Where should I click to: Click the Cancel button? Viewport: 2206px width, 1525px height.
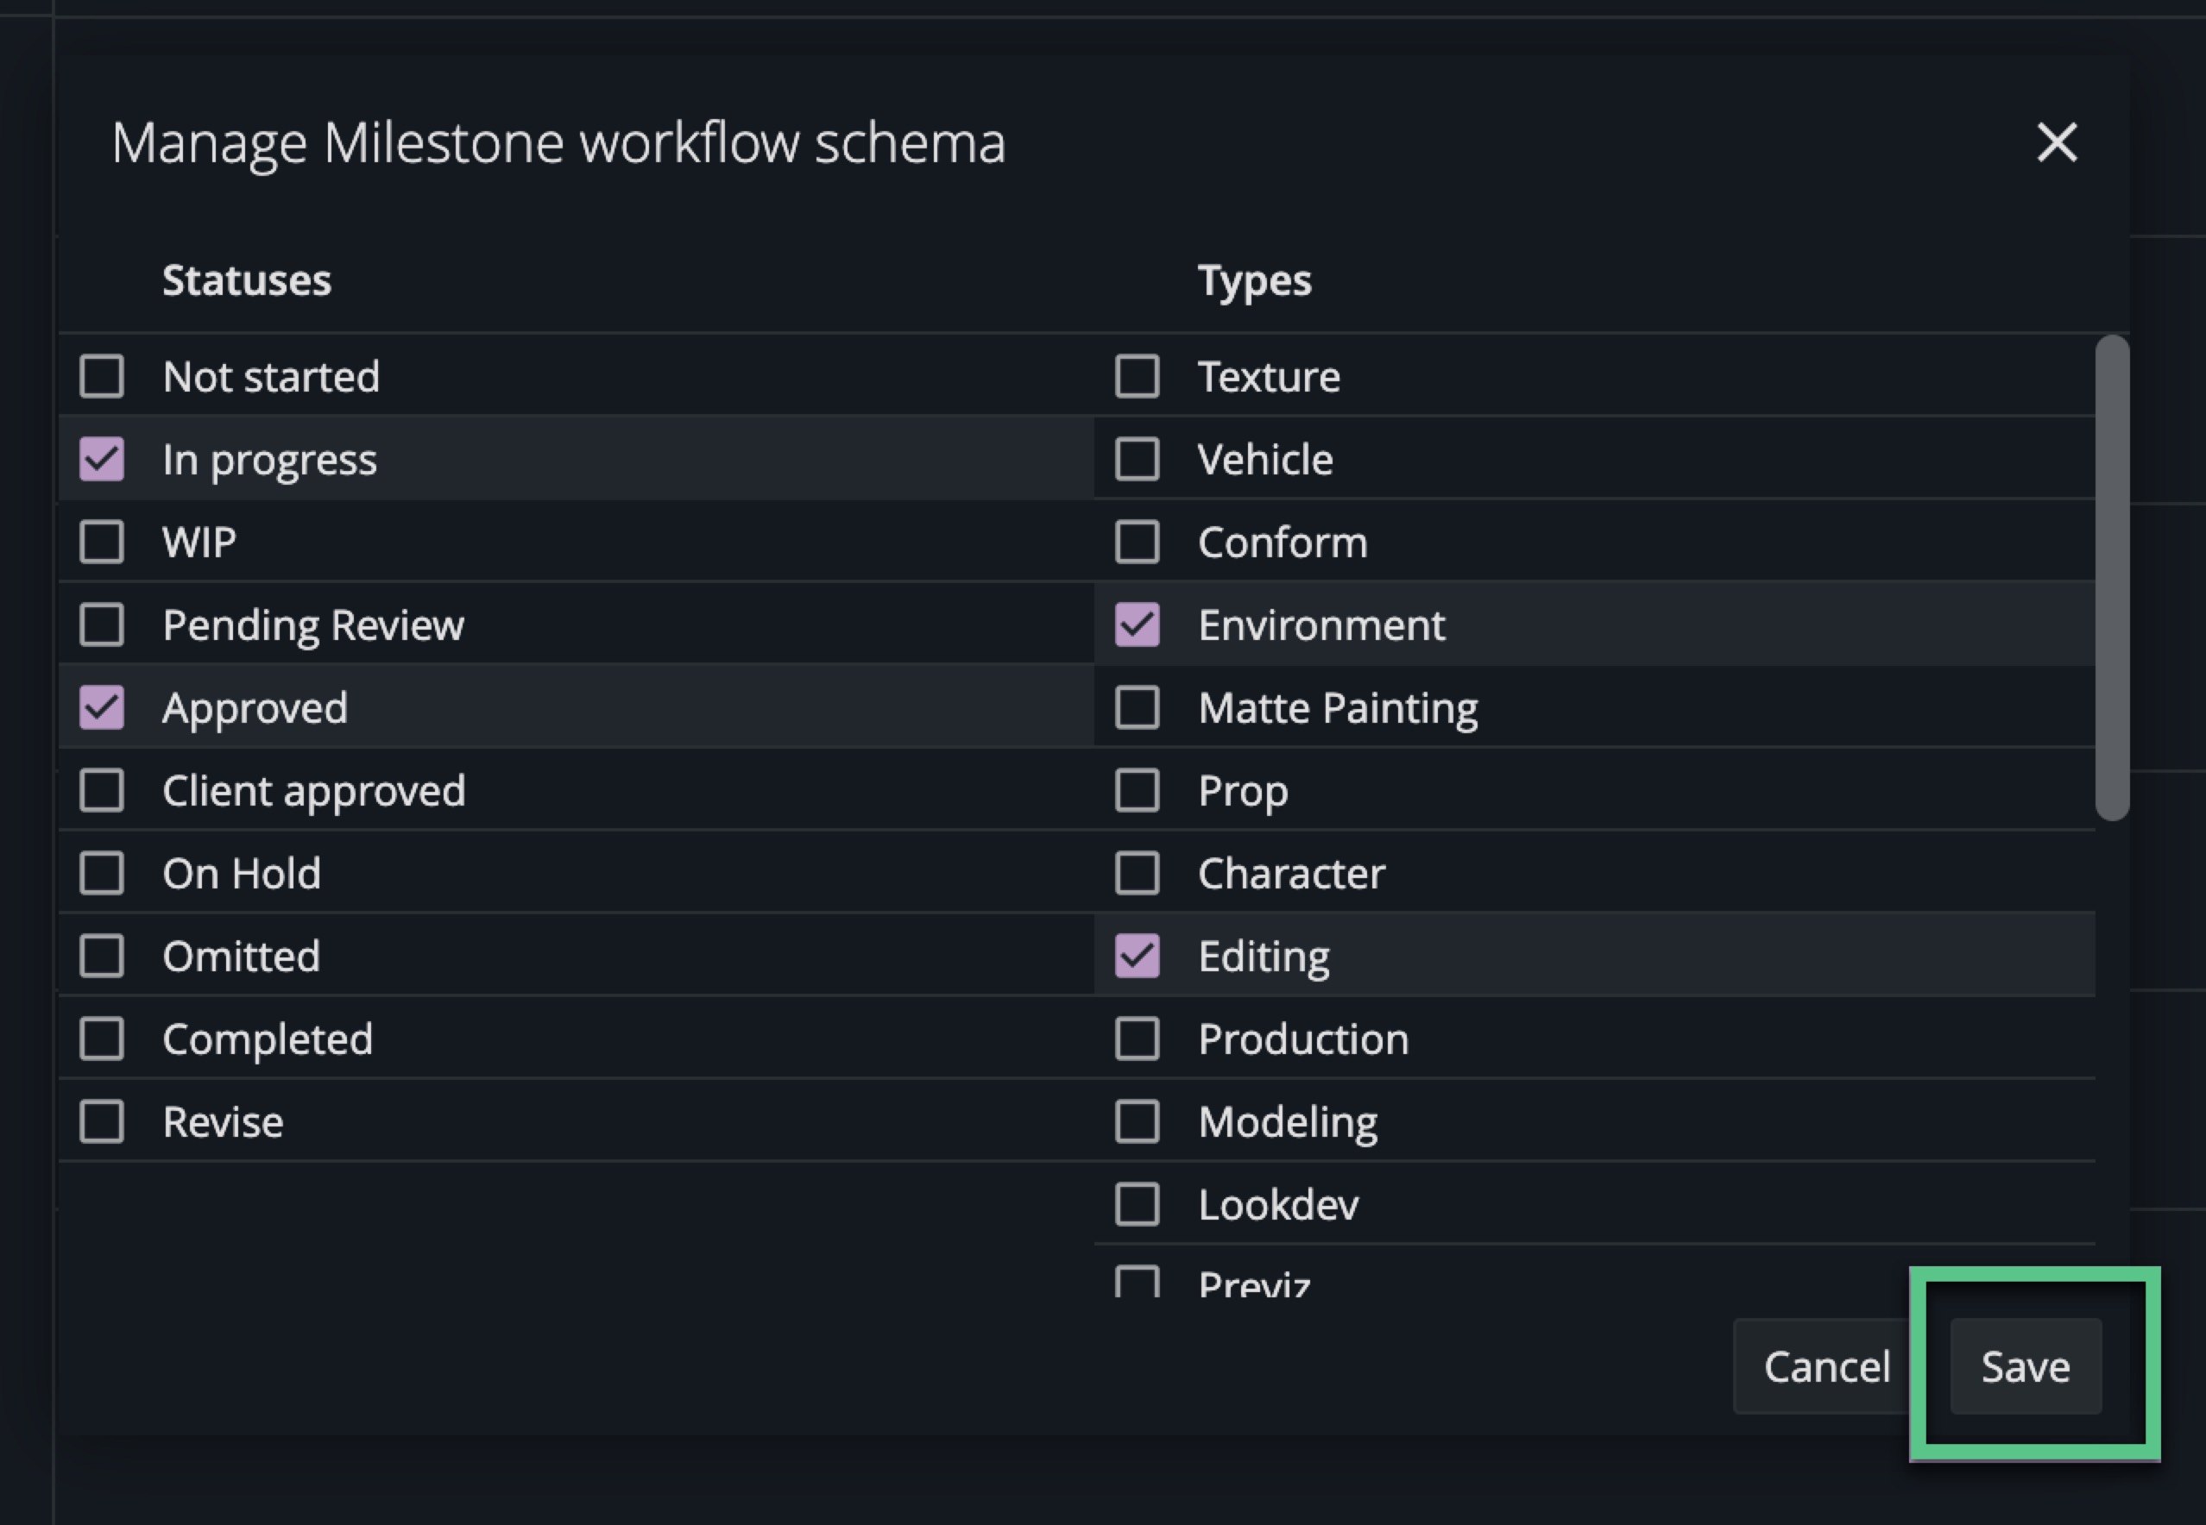click(1825, 1366)
